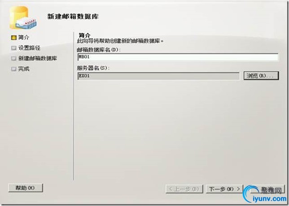
Task: Click the yellow indicator beside 简介 step
Action: tap(13, 38)
